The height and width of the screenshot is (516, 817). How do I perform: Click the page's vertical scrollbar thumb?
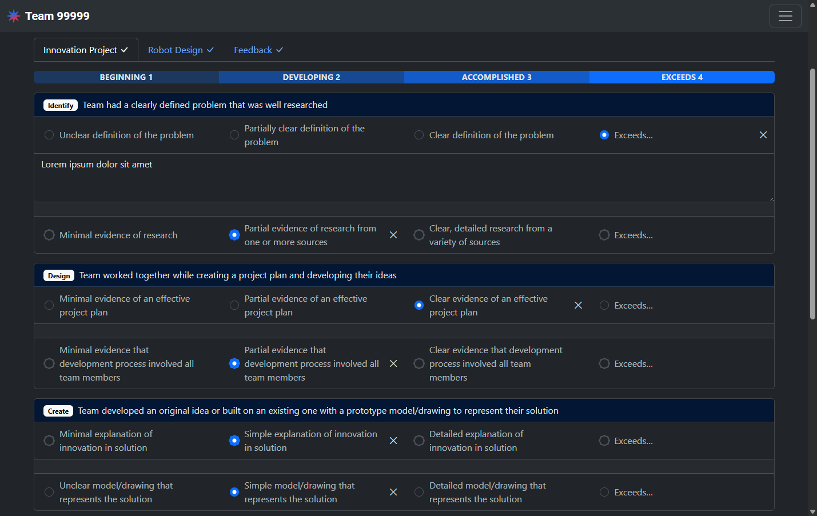[x=812, y=194]
